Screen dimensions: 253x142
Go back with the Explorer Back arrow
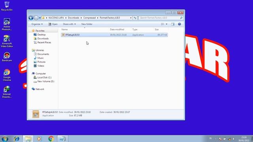[31, 18]
